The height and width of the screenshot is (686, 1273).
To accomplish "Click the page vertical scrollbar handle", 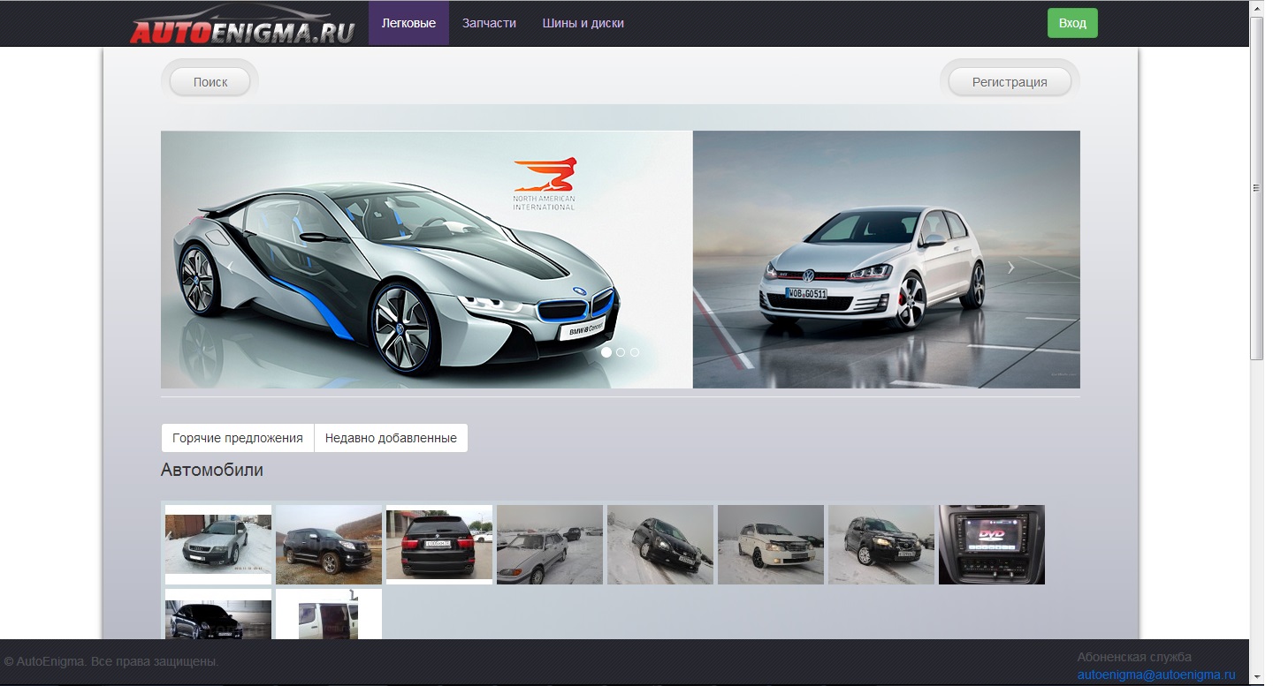I will 1256,187.
